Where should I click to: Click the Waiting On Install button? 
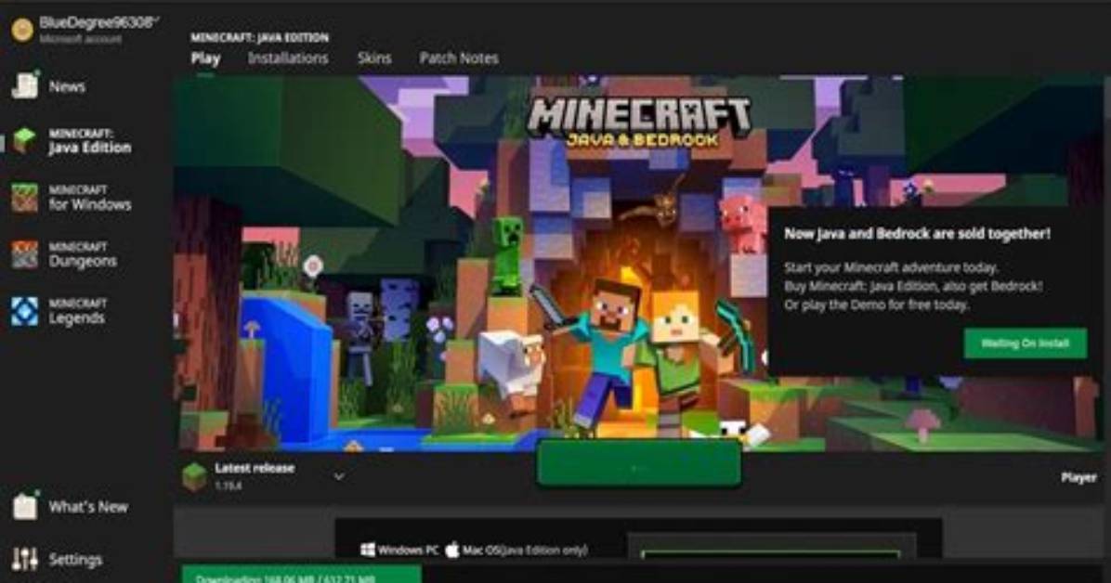point(1026,343)
